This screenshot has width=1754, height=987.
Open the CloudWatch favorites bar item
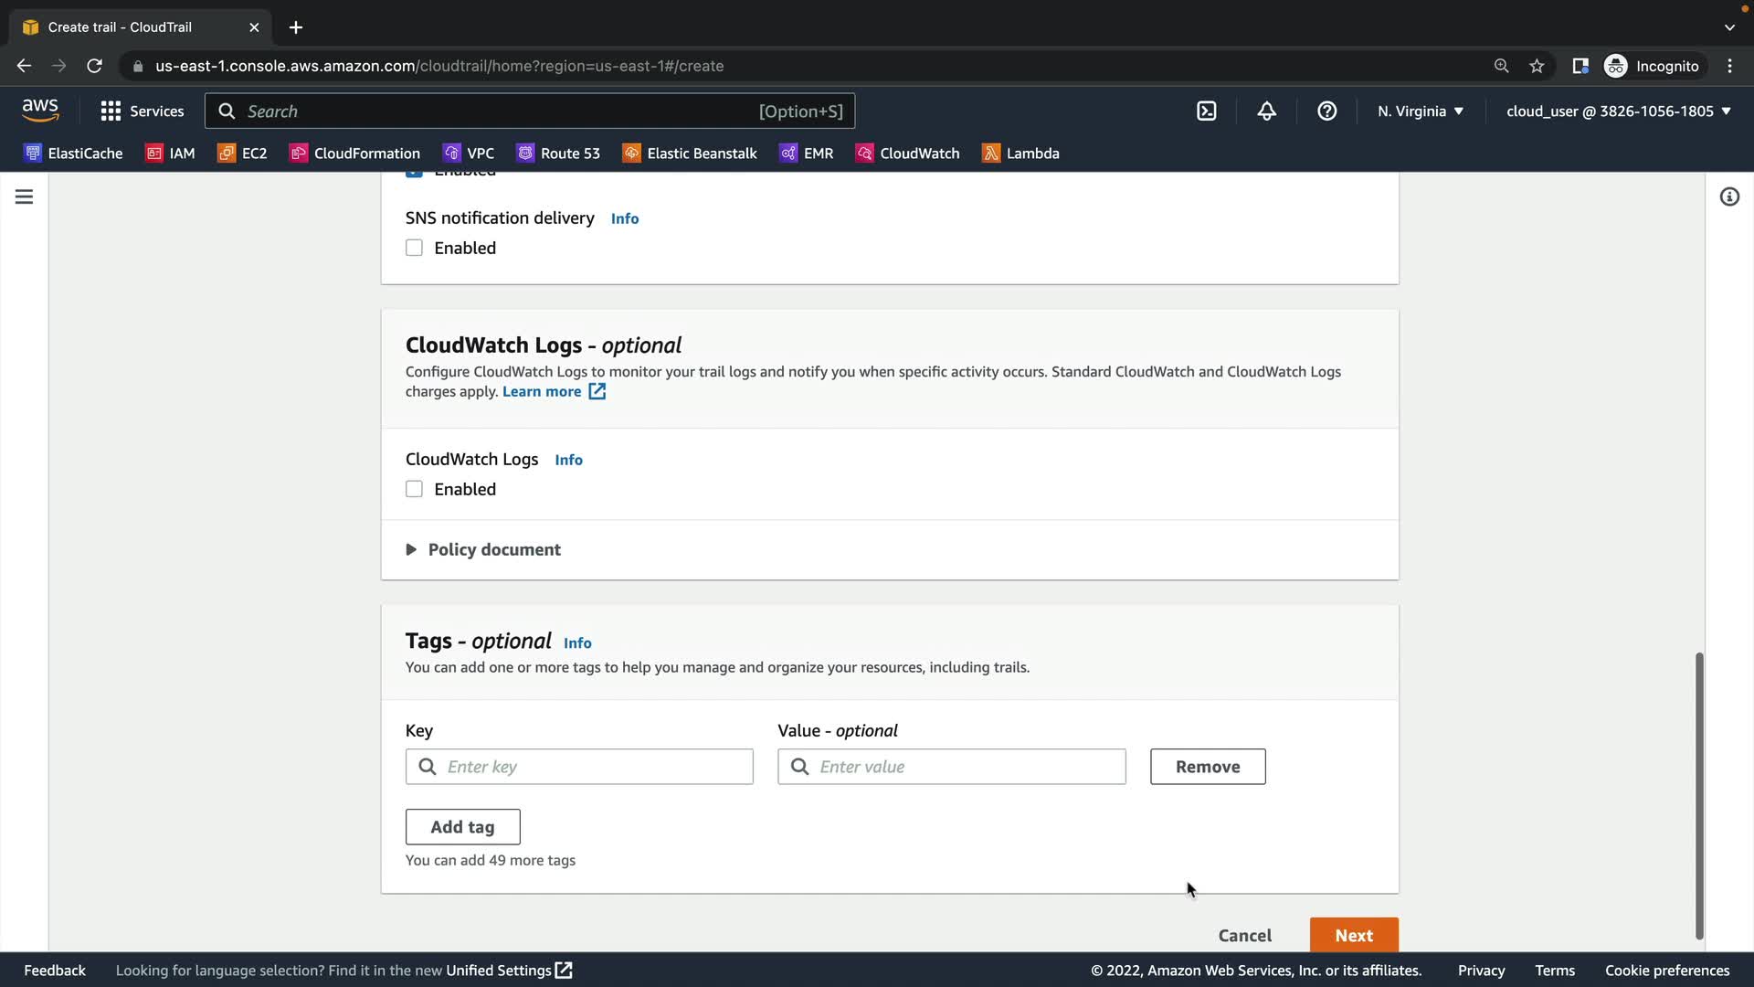907,153
